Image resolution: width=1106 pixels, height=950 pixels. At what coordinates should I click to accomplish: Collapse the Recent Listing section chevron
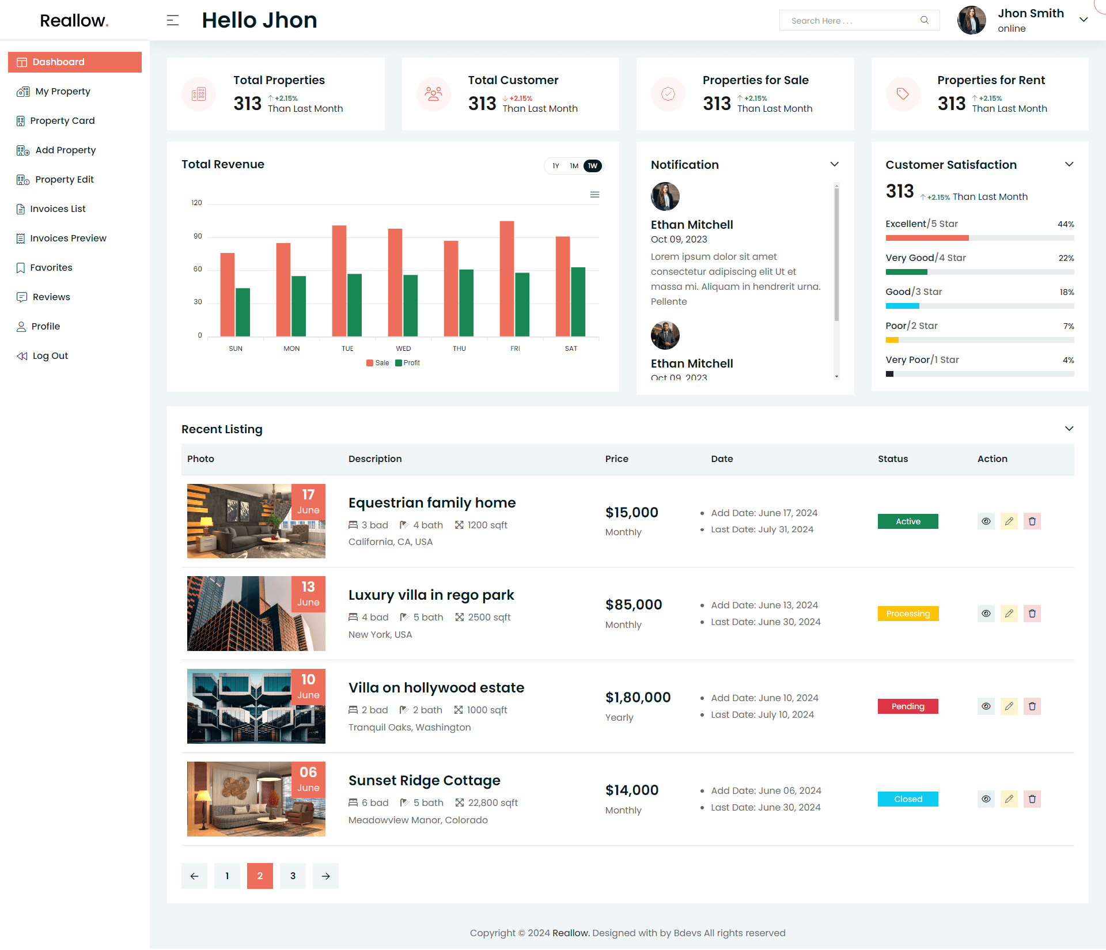1069,429
